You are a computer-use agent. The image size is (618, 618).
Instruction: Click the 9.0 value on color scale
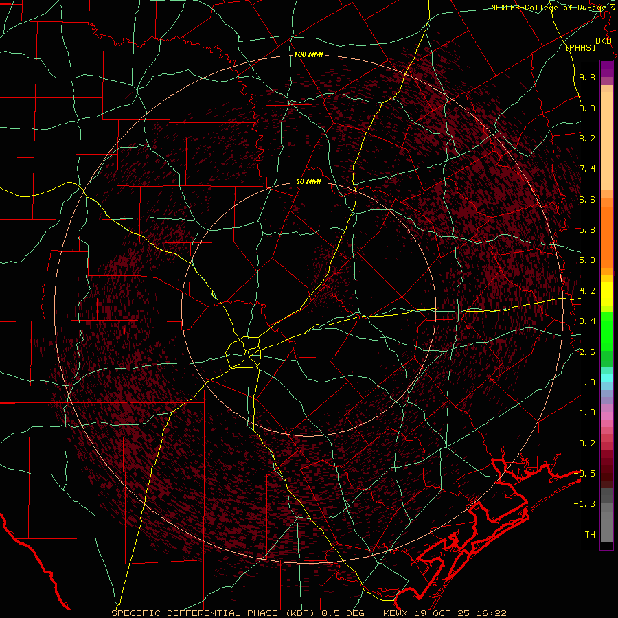(587, 108)
